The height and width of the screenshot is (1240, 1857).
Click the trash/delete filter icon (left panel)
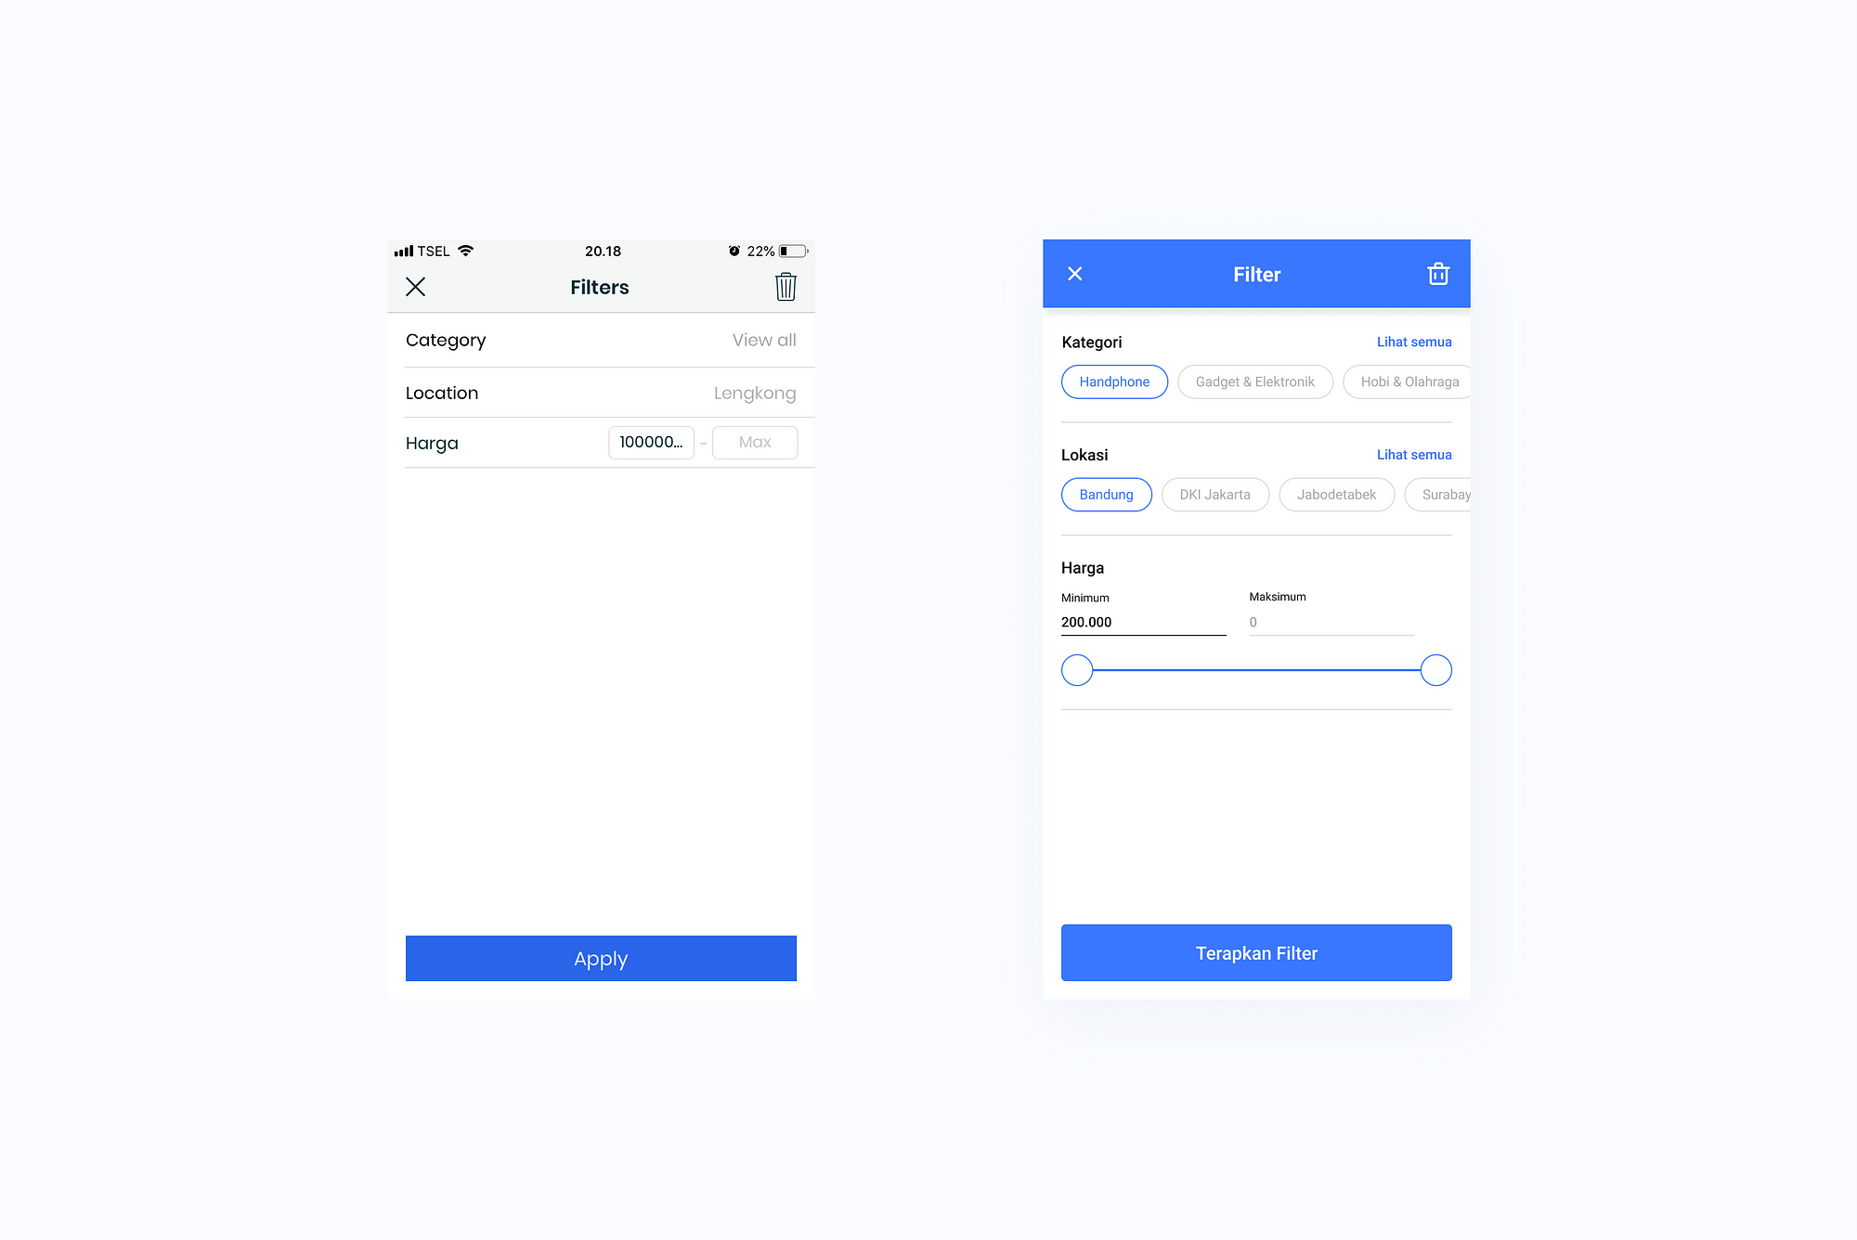point(785,287)
